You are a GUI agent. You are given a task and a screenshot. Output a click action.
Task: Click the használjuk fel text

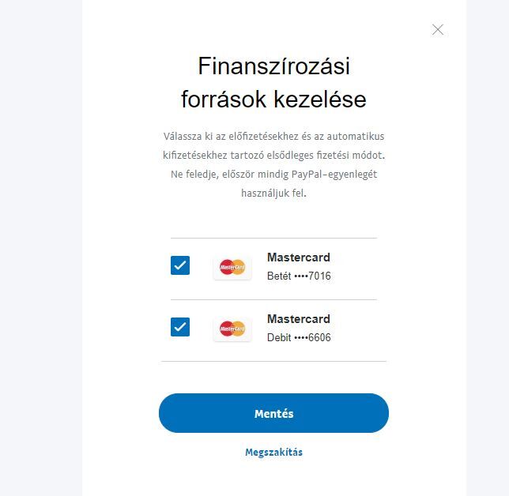tap(273, 194)
